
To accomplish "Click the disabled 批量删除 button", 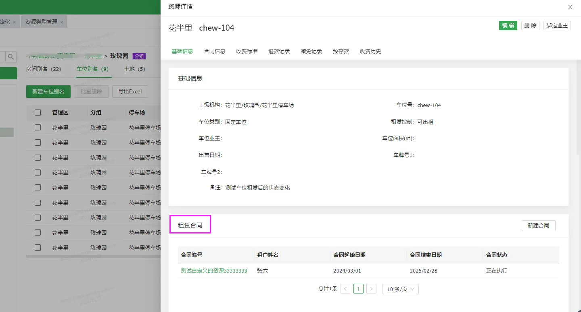I will tap(92, 91).
